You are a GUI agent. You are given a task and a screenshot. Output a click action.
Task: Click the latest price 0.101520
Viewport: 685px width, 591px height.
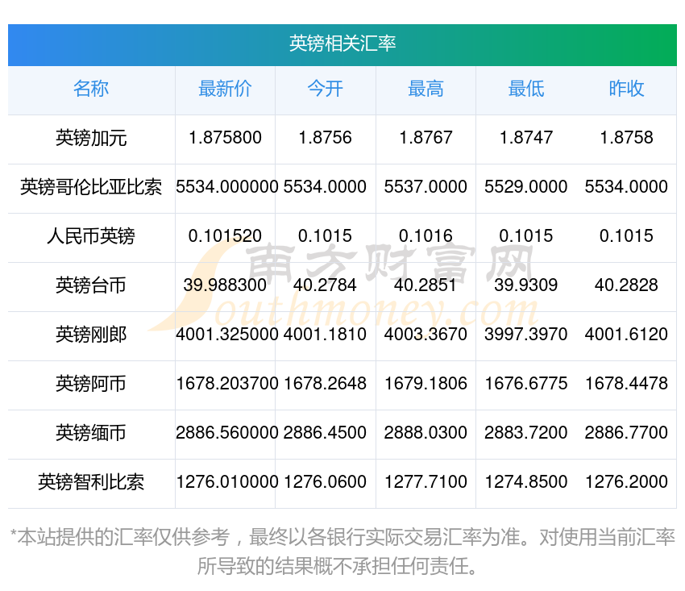click(225, 236)
